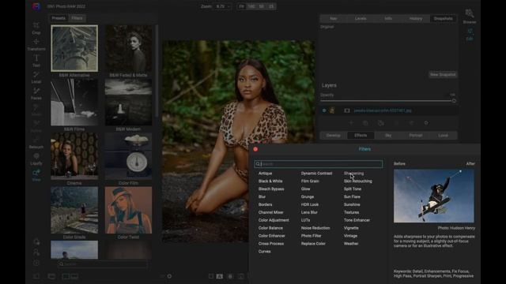
Task: Switch to the Portrait tab
Action: pos(416,136)
